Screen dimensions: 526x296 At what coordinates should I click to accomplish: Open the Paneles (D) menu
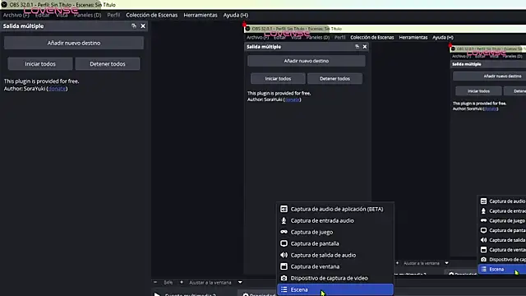click(88, 15)
